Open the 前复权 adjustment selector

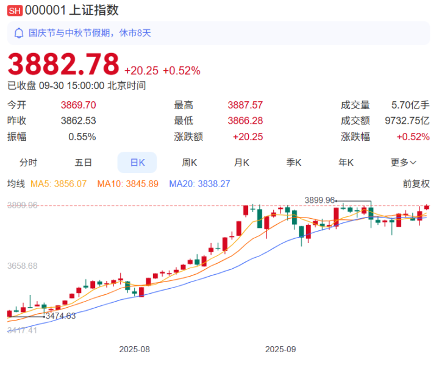pos(416,184)
